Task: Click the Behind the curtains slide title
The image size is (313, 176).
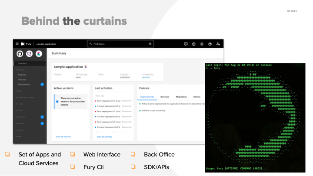Action: [x=74, y=21]
